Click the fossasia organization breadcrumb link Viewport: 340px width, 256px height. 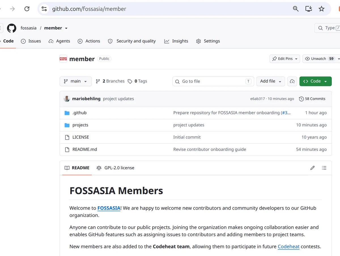(29, 28)
